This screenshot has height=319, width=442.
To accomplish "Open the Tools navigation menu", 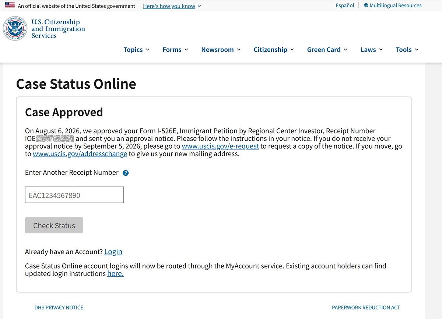I will tap(407, 50).
